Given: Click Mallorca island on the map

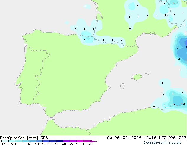Looking at the screenshot, I should 137,77.
